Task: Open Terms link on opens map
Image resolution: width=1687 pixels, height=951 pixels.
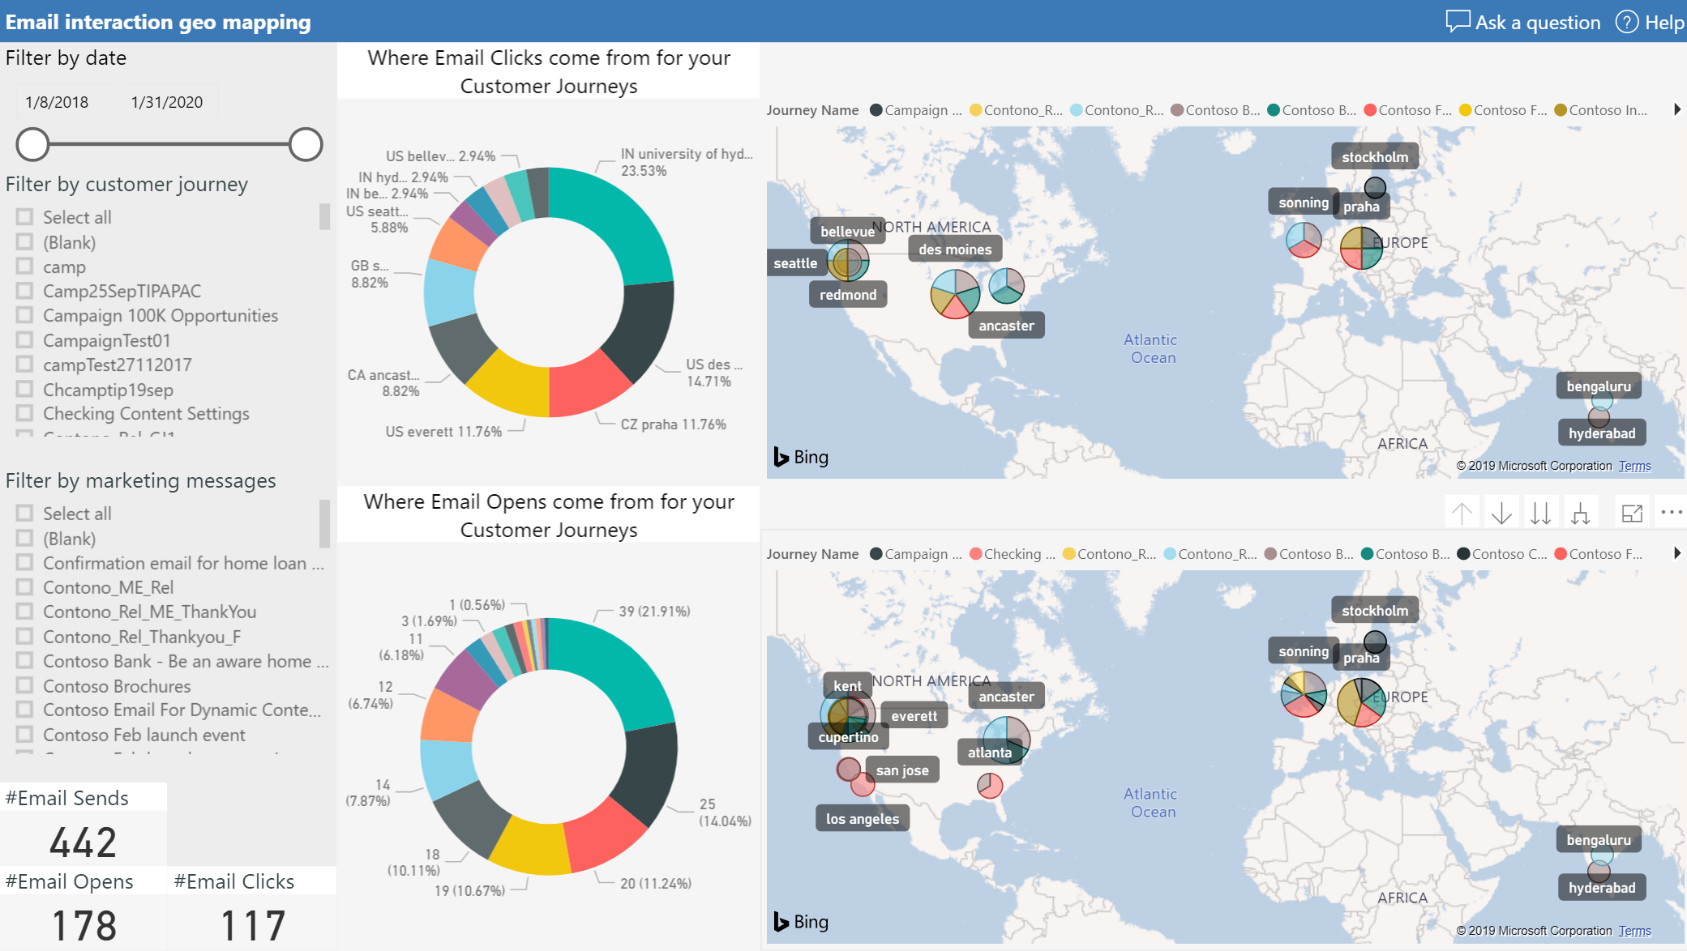Action: point(1634,931)
